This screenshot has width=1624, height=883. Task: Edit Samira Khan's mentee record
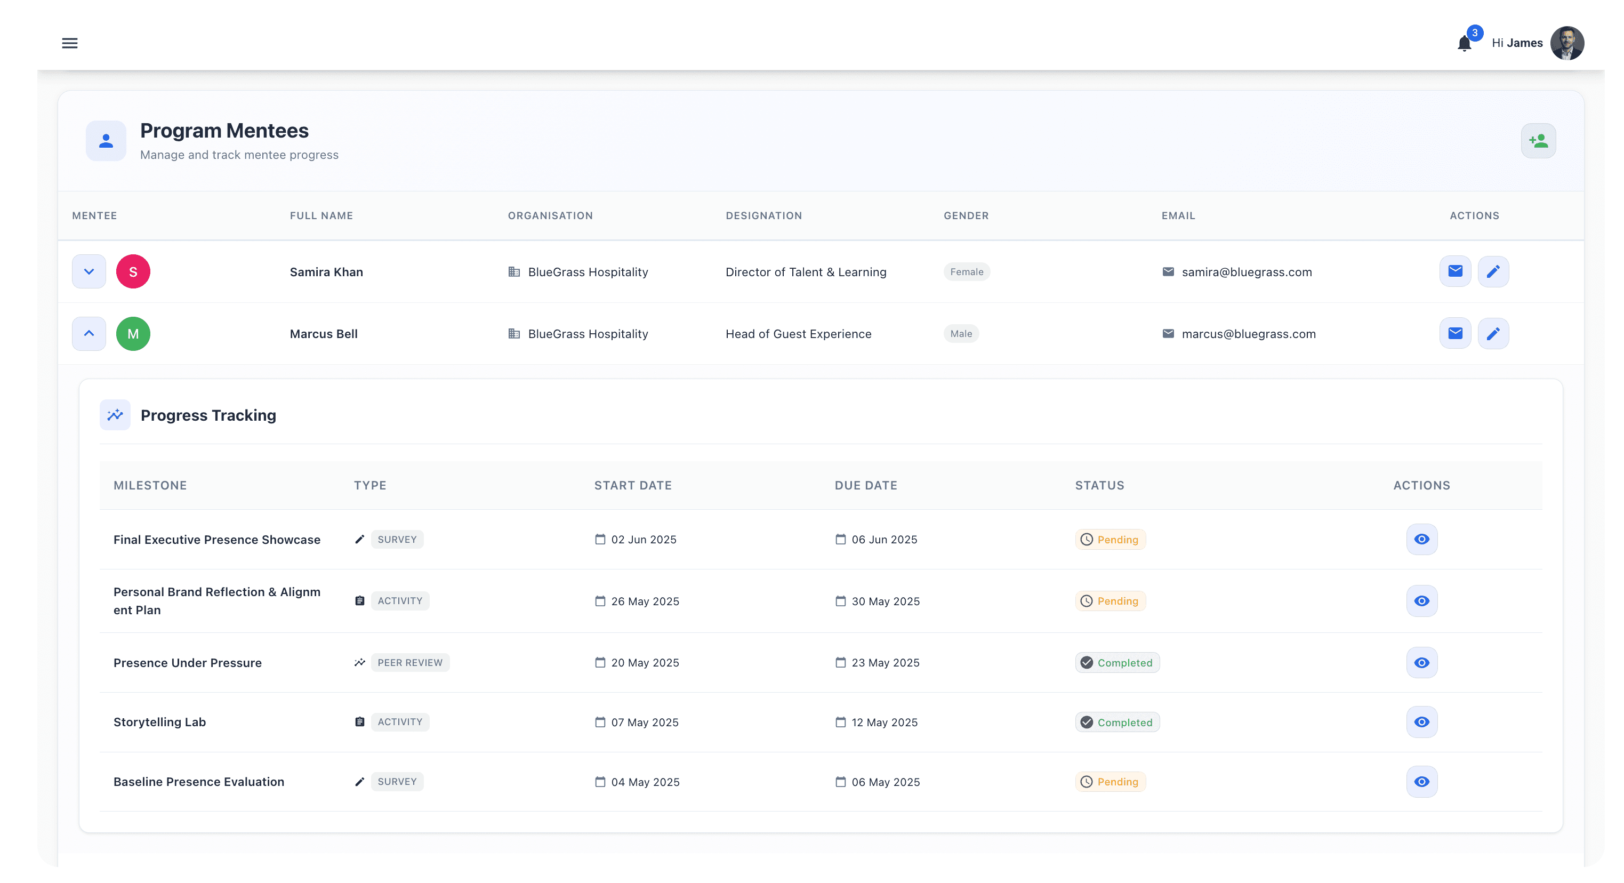(1493, 271)
